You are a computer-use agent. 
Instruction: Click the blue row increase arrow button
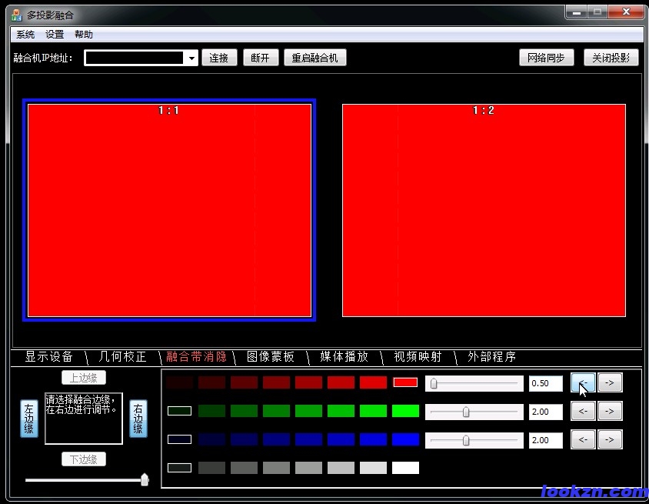pos(610,439)
